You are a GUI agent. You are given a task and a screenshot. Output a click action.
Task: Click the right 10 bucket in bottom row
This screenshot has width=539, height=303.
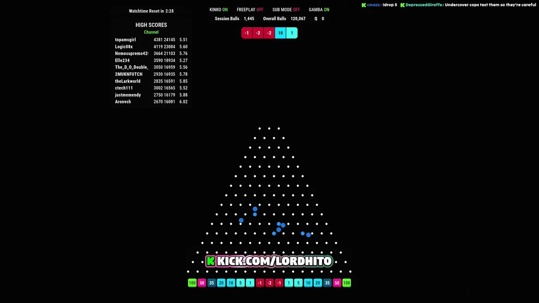tap(308, 283)
